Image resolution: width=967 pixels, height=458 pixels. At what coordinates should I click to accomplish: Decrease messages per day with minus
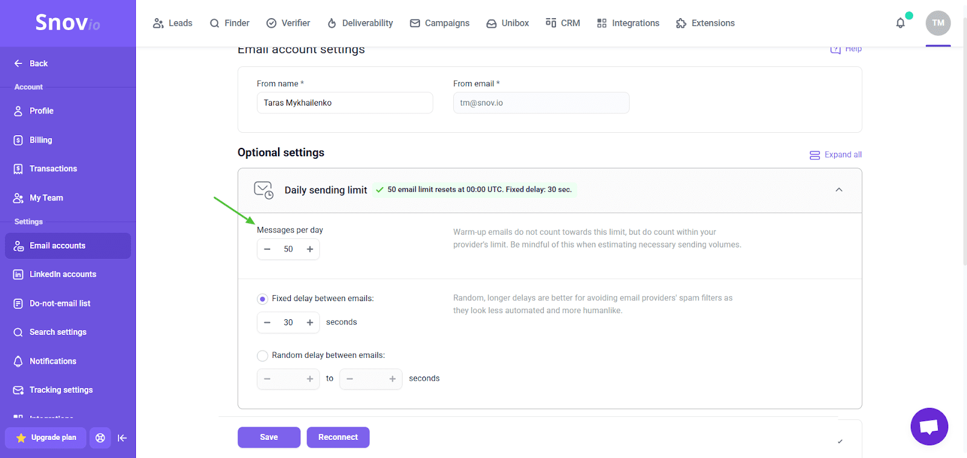coord(267,249)
